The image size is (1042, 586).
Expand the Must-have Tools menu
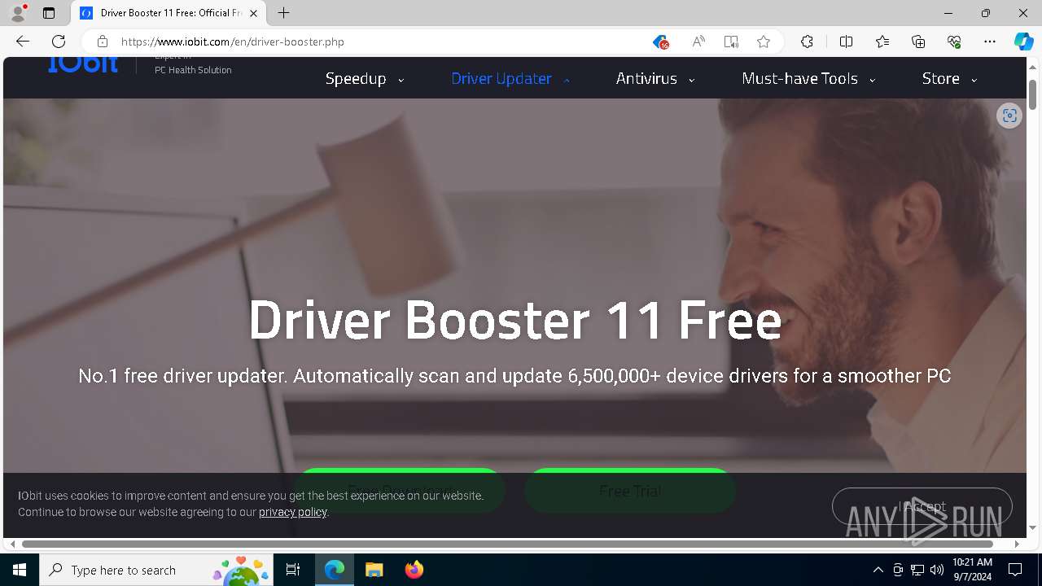808,78
